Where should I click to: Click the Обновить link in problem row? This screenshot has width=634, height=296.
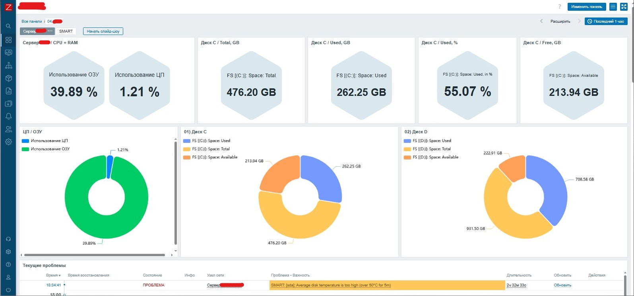(x=562, y=285)
